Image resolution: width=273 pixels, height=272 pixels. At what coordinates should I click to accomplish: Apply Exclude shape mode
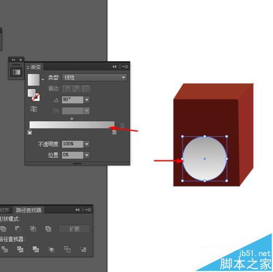(48, 229)
